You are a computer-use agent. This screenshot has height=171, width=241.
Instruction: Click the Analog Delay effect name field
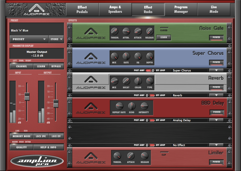pos(190,120)
